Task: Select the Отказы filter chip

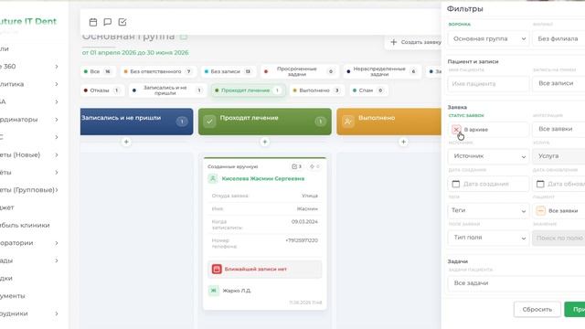Action: pyautogui.click(x=101, y=90)
